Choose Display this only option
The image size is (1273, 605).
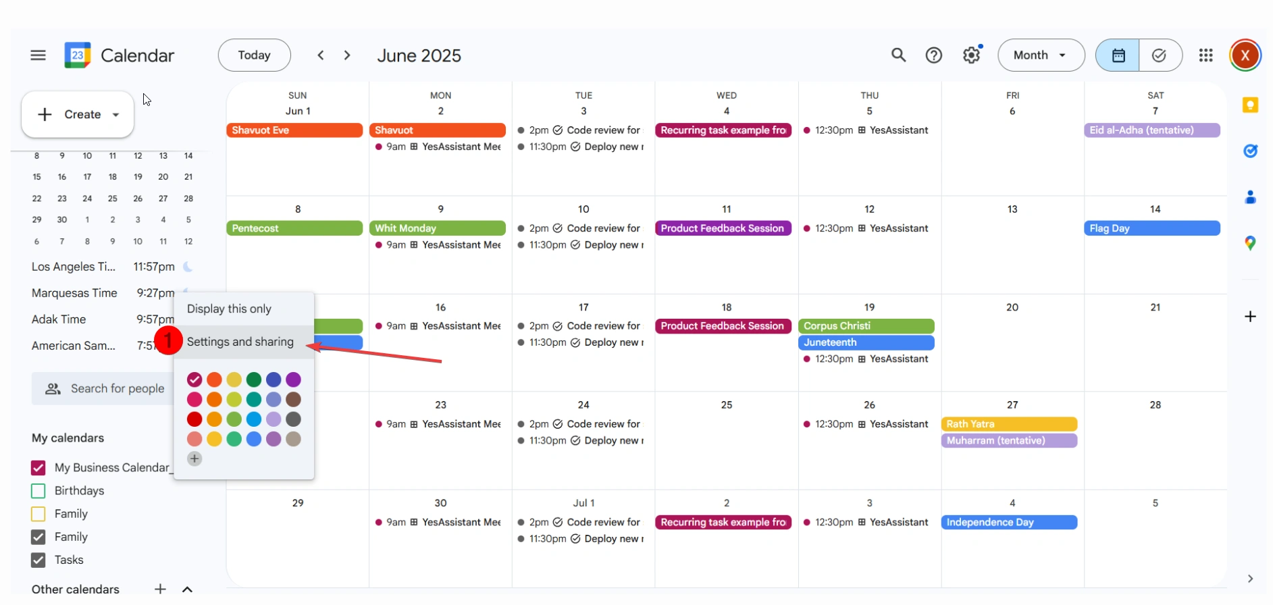pyautogui.click(x=229, y=309)
